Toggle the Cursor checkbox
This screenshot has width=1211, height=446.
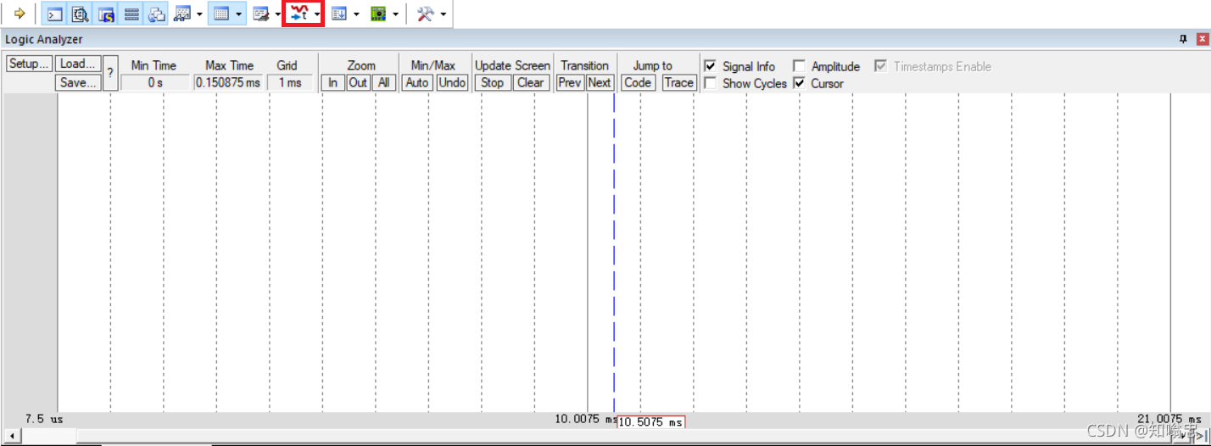799,83
